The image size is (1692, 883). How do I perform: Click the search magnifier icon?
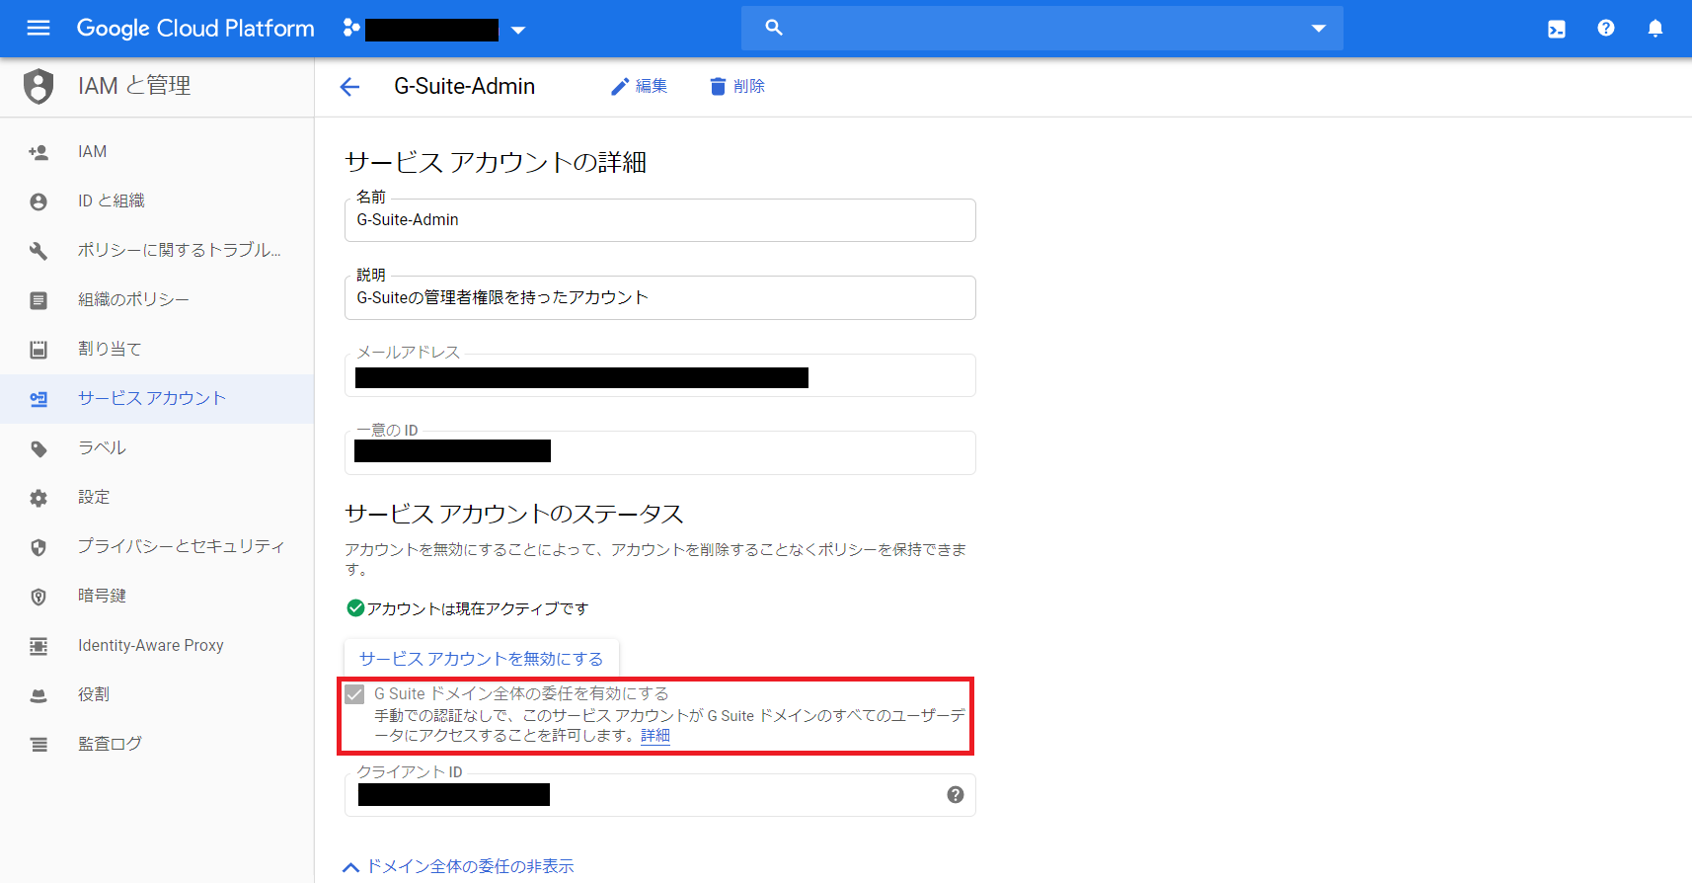click(774, 28)
